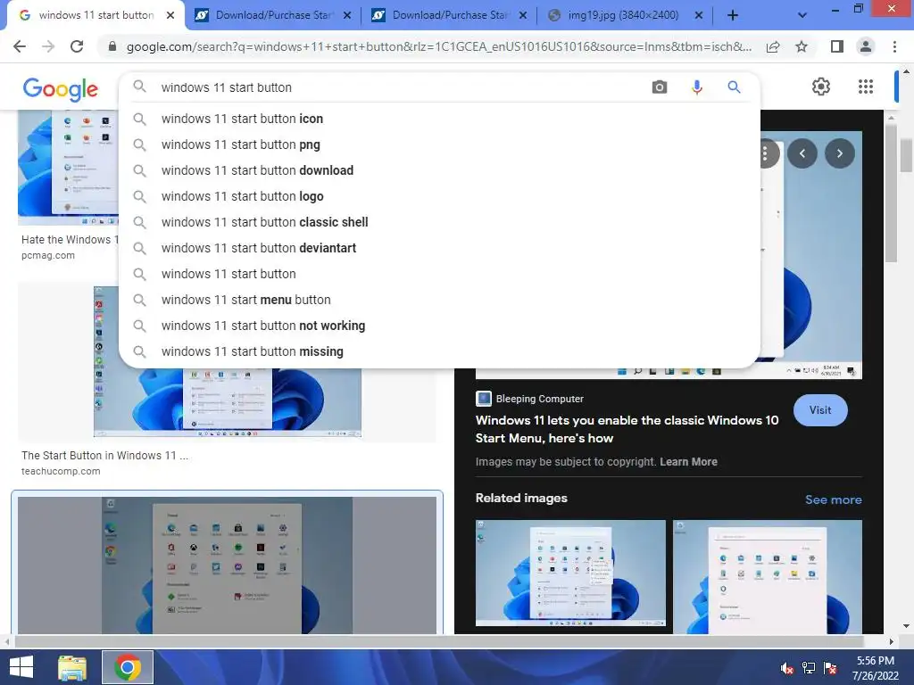Click the muted volume tray icon
Image resolution: width=914 pixels, height=685 pixels.
pos(787,668)
